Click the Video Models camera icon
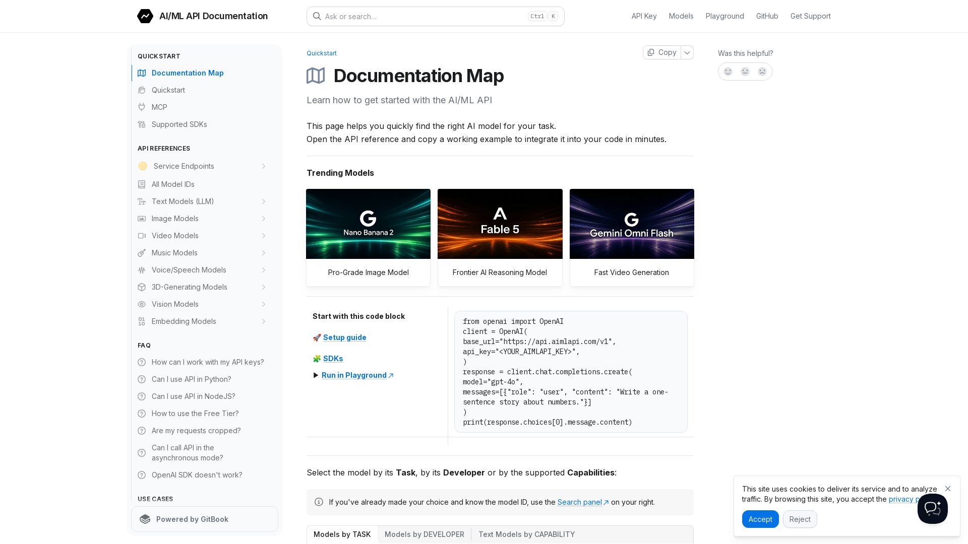 142,236
